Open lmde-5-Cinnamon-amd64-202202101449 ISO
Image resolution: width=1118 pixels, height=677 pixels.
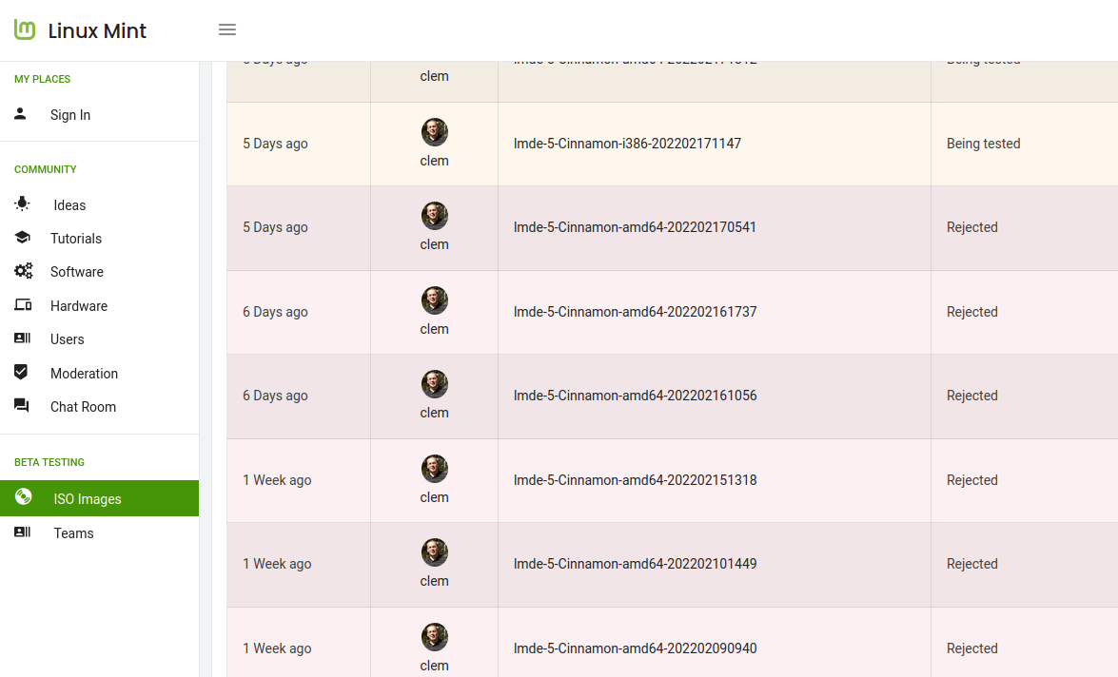pos(636,564)
